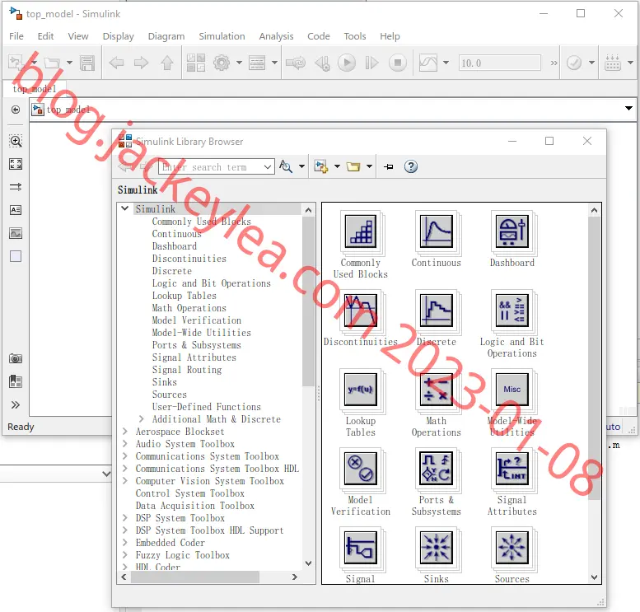Open Model Configuration Parameters gear icon
Screen dimensions: 640x612
[x=222, y=63]
